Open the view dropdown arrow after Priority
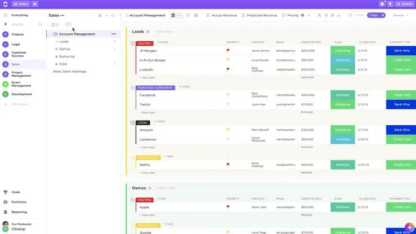The image size is (416, 234). [x=309, y=15]
